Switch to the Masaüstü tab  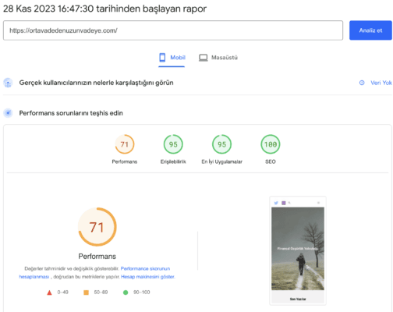point(218,58)
